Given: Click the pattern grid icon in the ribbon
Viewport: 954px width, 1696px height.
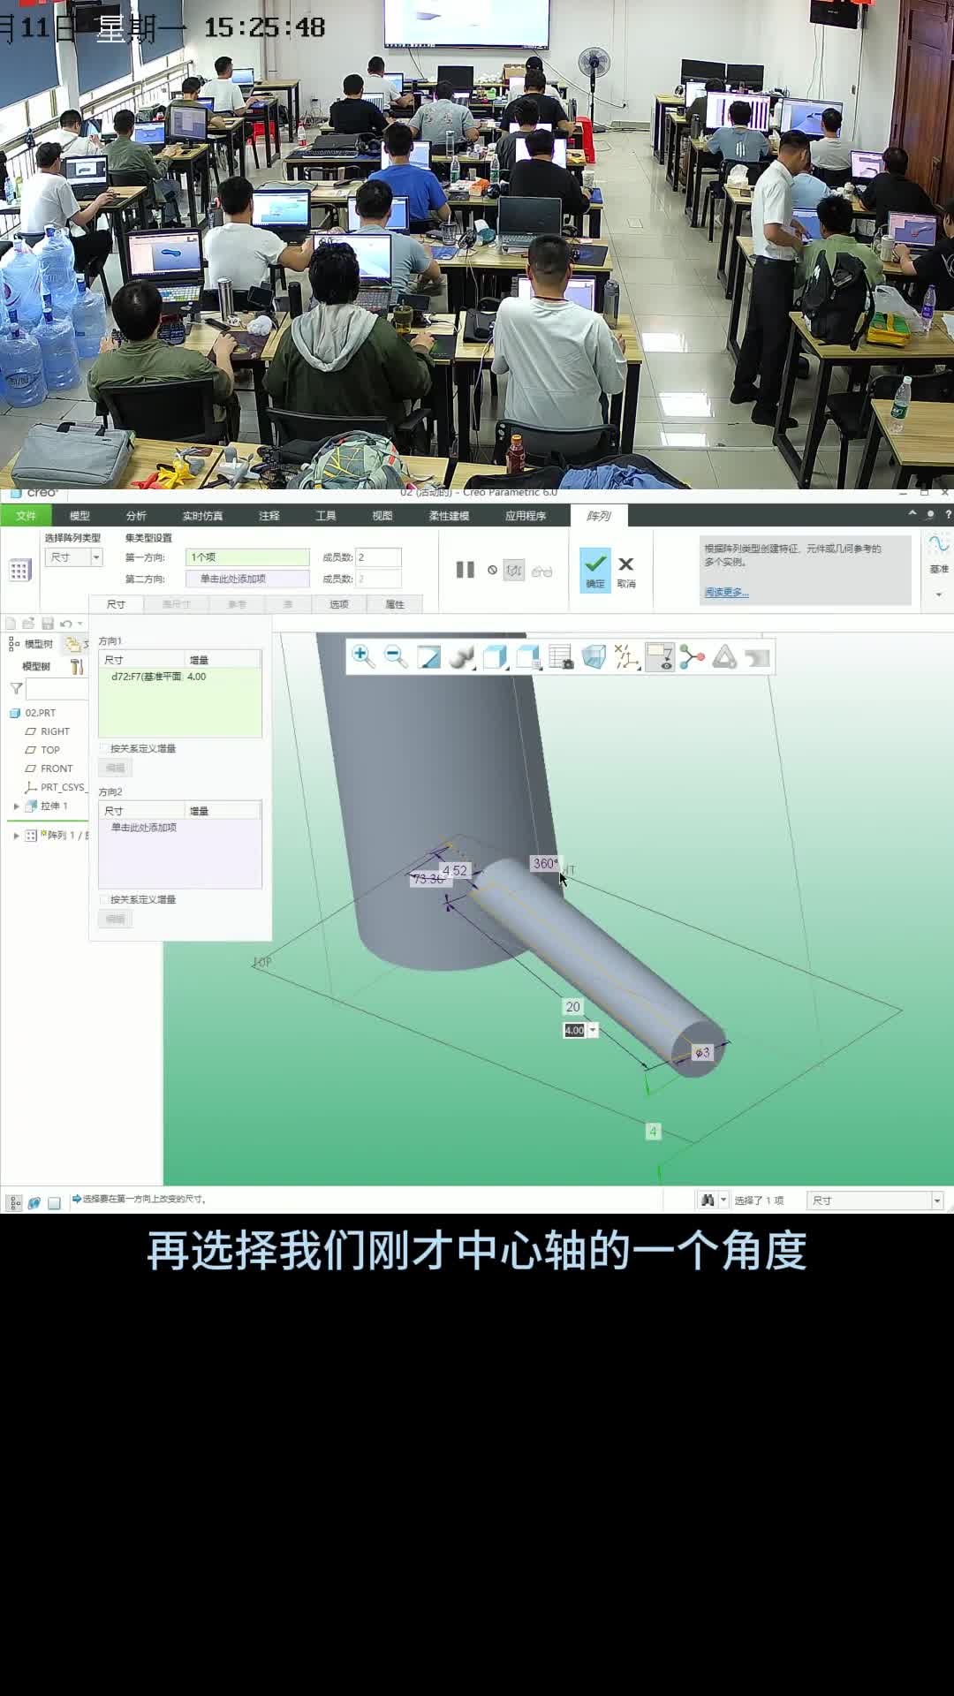Looking at the screenshot, I should [19, 571].
